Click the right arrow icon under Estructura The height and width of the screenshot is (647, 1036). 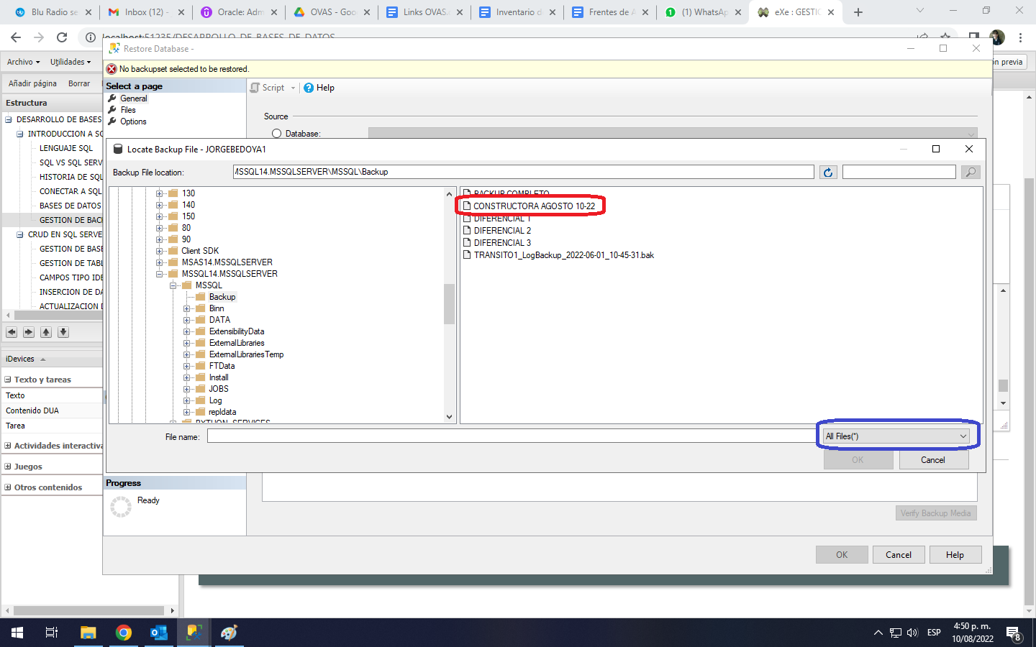29,332
